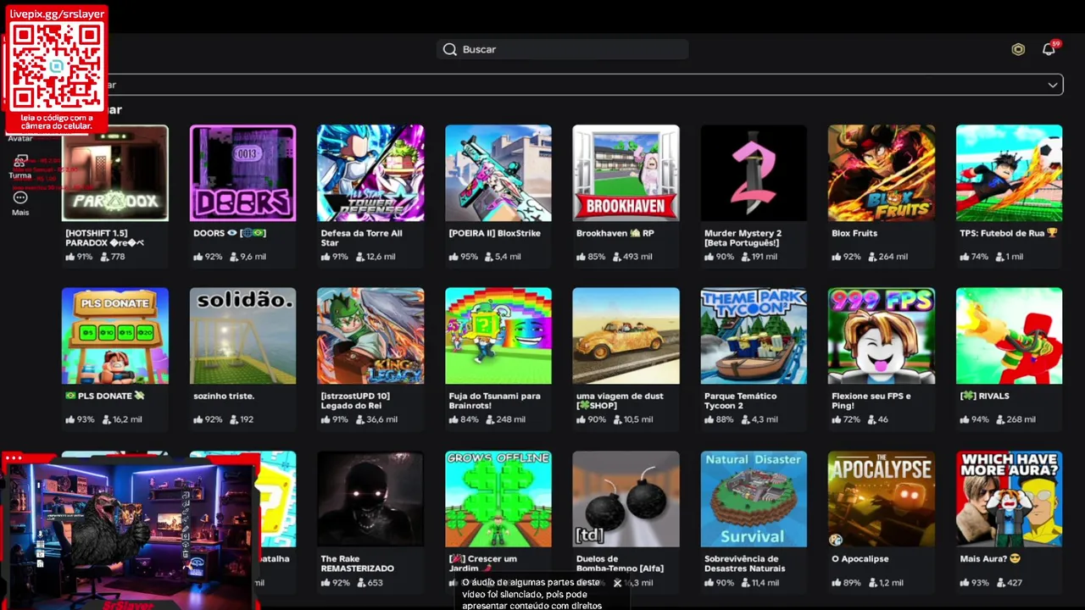Open TPS: Futebol de Rua thumbnail

coord(1009,173)
